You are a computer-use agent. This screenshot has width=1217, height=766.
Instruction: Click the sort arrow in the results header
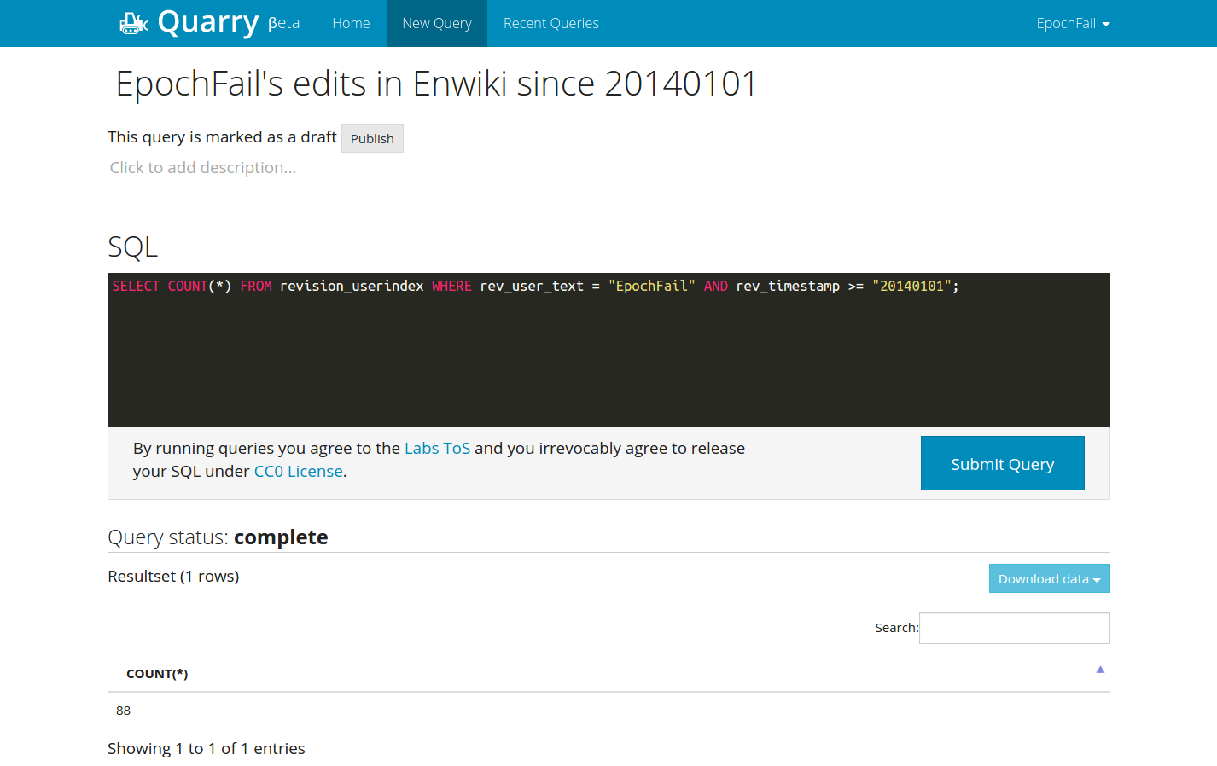pos(1100,670)
